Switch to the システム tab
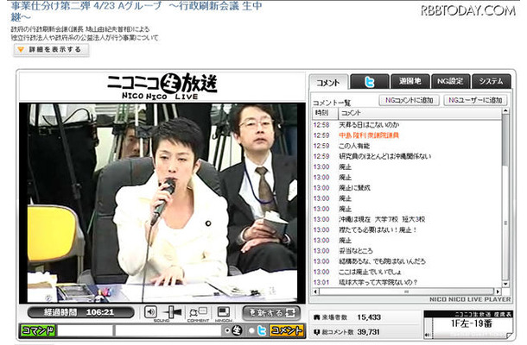Screen dimensions: 527x345 (x=492, y=81)
